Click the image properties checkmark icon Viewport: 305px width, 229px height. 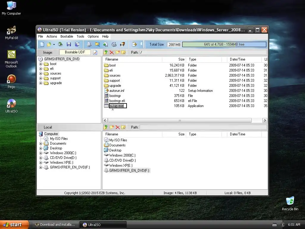point(95,52)
